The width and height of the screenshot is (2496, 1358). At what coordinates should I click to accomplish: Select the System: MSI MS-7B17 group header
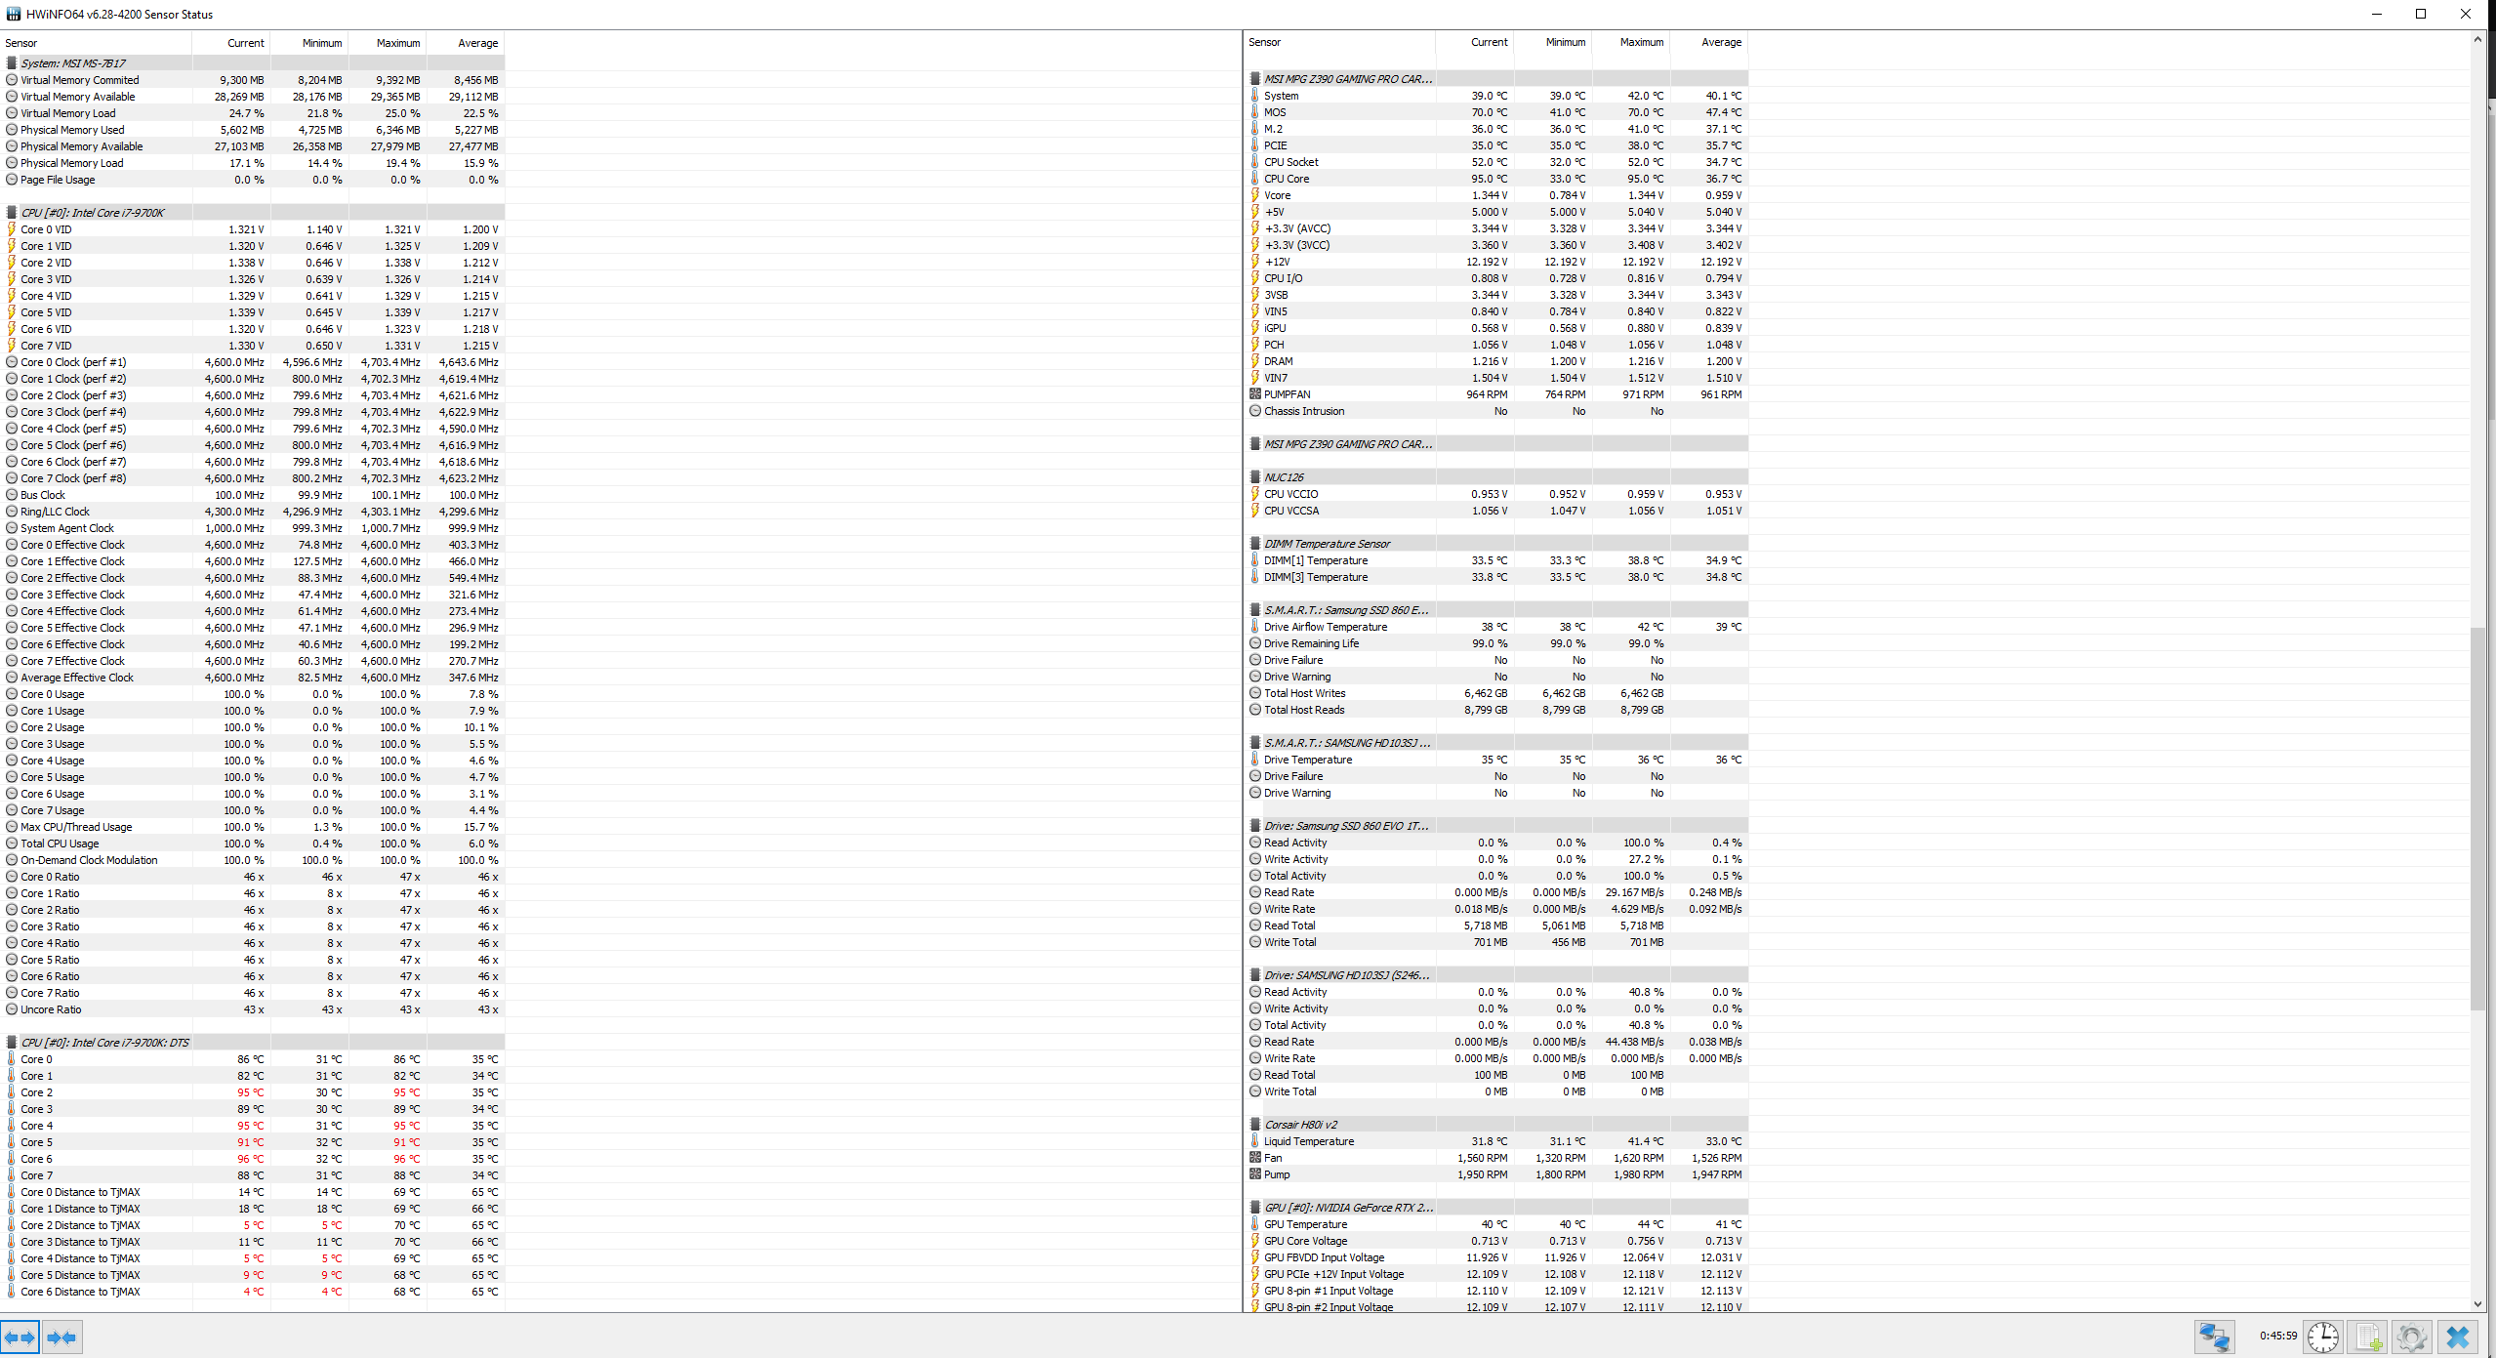tap(73, 63)
